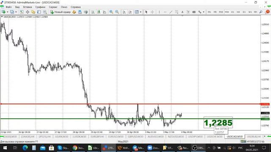Switch to M5 timeframe

coord(215,12)
